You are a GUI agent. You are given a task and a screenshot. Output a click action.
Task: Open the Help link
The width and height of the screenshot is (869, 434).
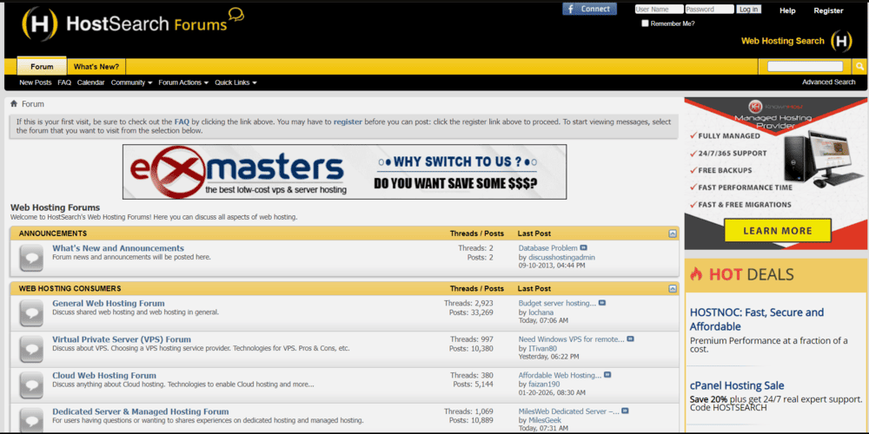787,10
